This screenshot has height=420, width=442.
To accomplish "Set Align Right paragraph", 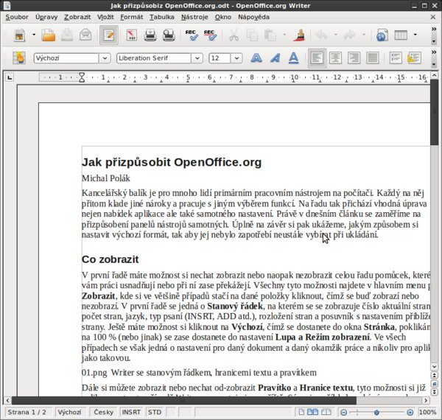I will [354, 57].
